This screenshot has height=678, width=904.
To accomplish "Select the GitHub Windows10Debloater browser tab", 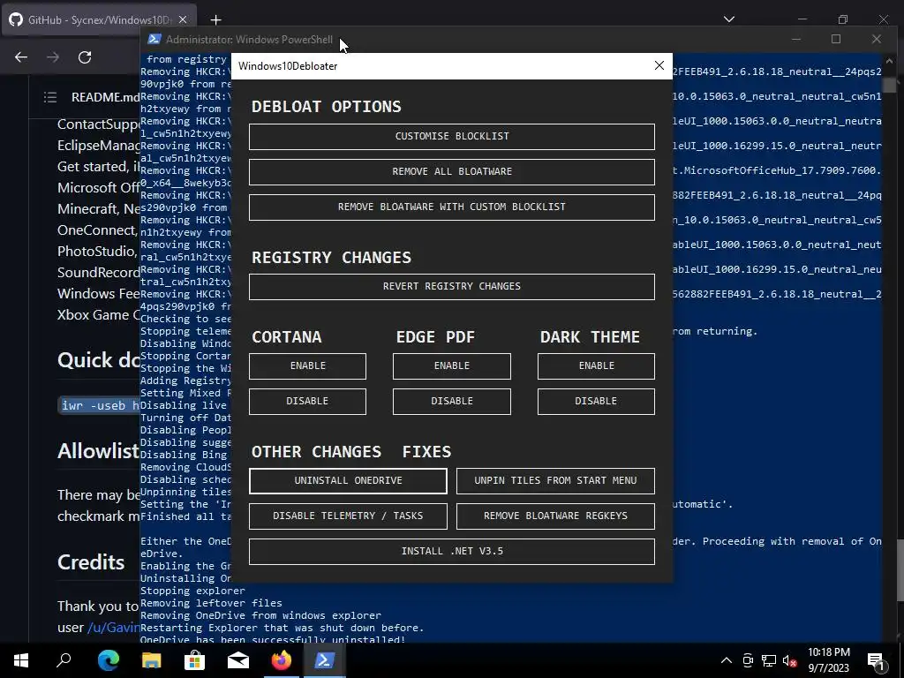I will click(x=99, y=19).
